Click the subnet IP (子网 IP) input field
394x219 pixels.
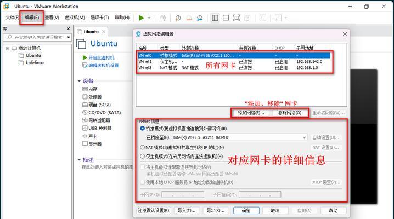click(x=183, y=194)
